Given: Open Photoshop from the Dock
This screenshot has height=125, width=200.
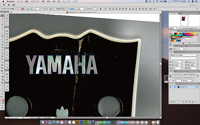Looking at the screenshot, I should (82, 122).
